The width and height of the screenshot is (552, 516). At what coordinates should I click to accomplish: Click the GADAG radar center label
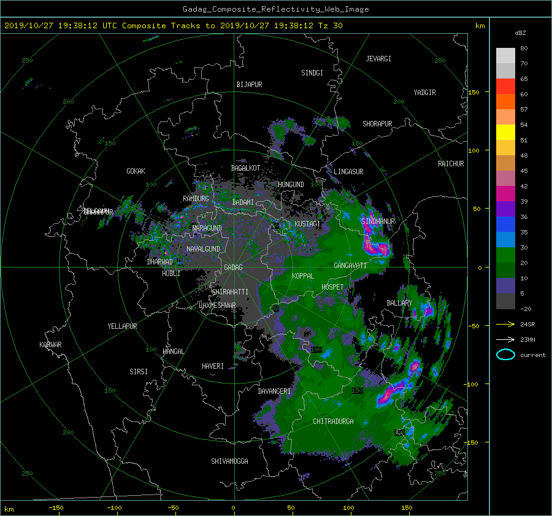[233, 268]
